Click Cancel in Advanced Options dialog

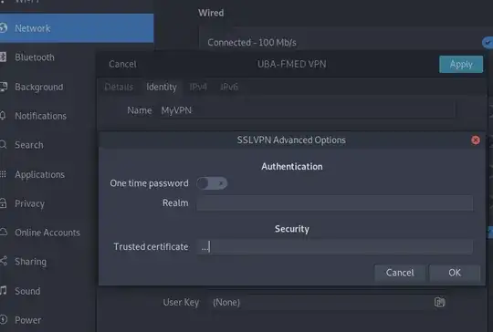coord(400,273)
